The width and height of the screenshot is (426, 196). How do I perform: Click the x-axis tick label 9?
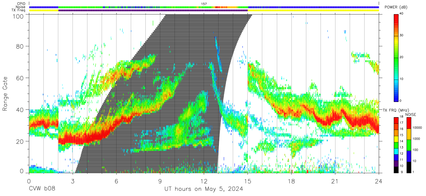pos(160,181)
